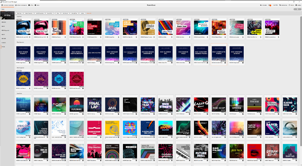
Task: Toggle the Owned/Free filter chip
Action: click(x=74, y=13)
